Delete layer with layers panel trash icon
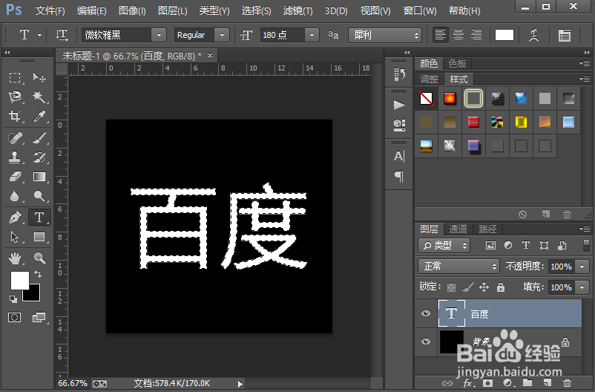 click(x=567, y=383)
